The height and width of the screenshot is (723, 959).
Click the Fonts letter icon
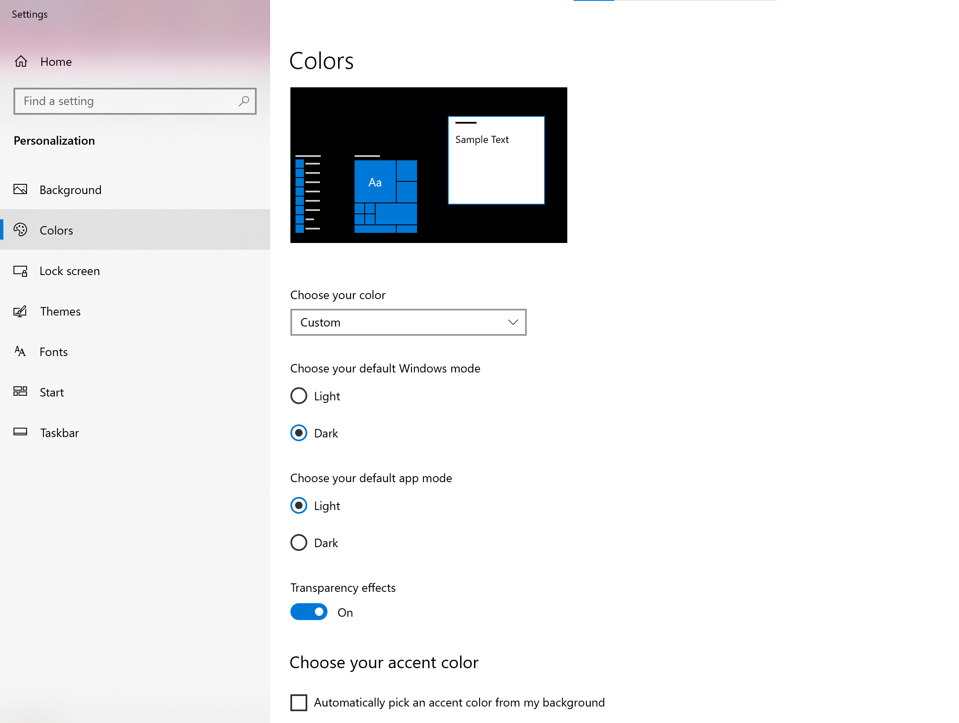coord(20,351)
